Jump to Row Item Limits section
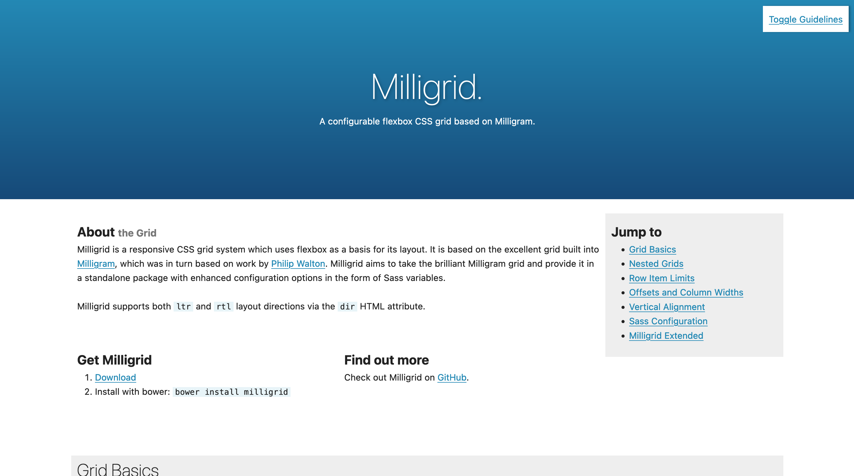This screenshot has height=476, width=854. (x=662, y=277)
